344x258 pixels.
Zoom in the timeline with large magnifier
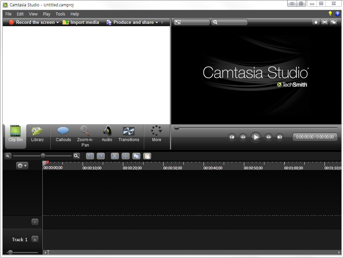76,156
